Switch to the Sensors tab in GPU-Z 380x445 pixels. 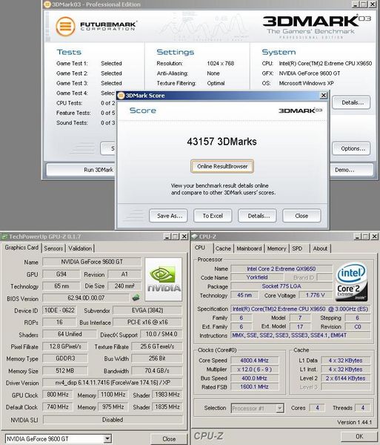[x=53, y=248]
